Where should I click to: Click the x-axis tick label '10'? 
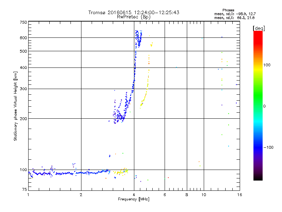tap(204, 195)
